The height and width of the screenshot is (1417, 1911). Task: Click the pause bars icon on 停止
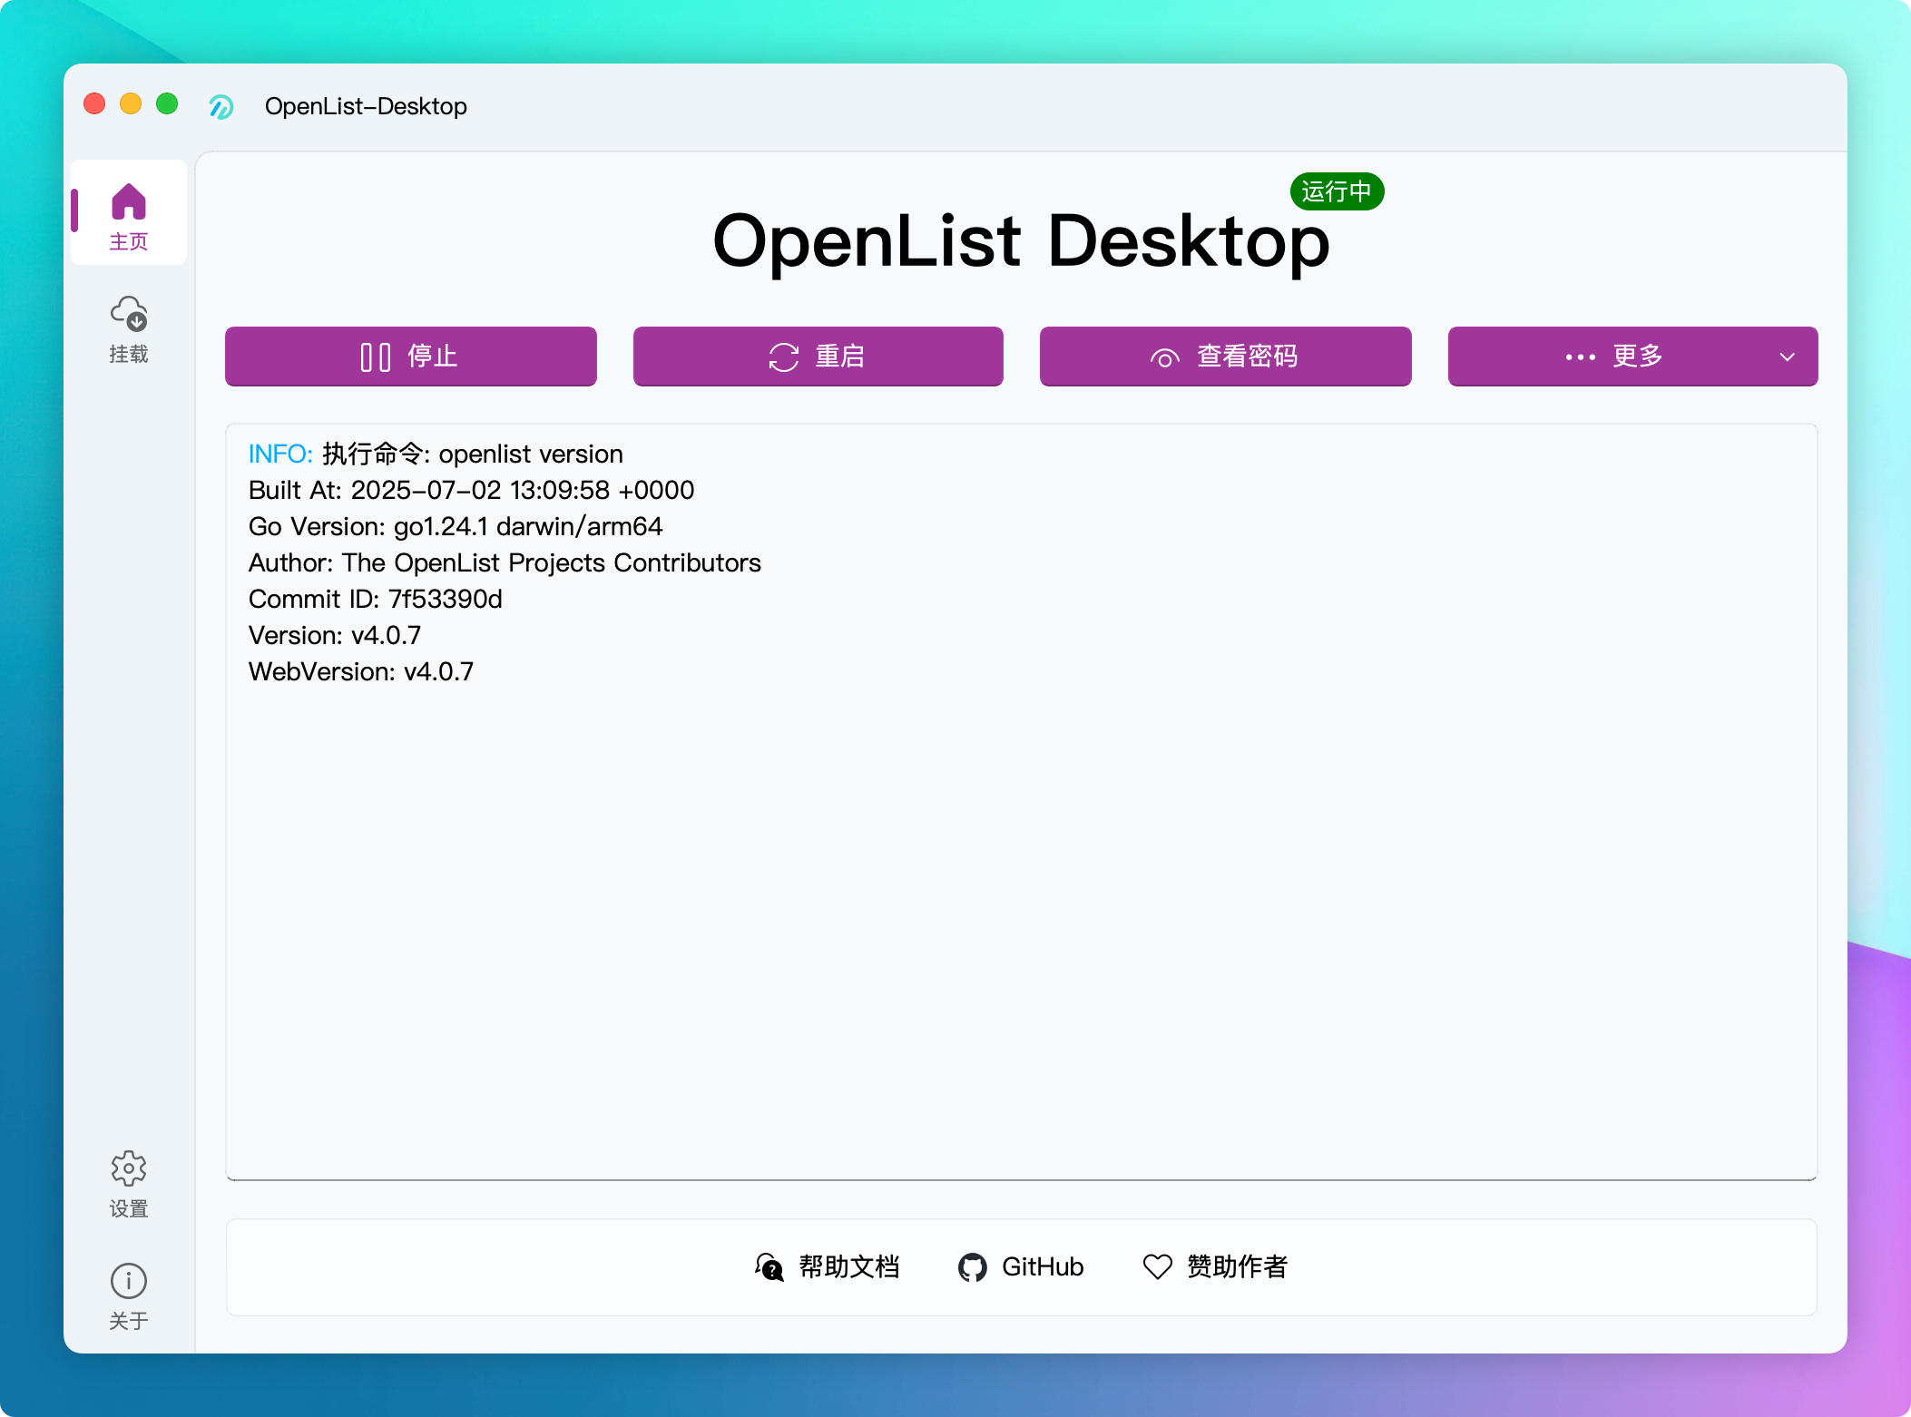[375, 357]
